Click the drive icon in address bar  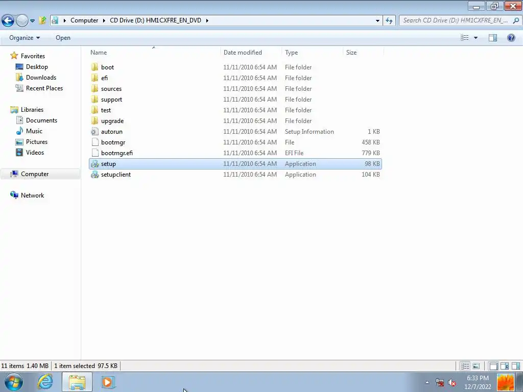(x=55, y=20)
